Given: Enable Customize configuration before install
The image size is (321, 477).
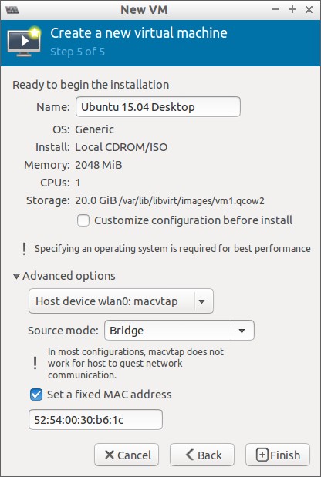Looking at the screenshot, I should [x=83, y=220].
